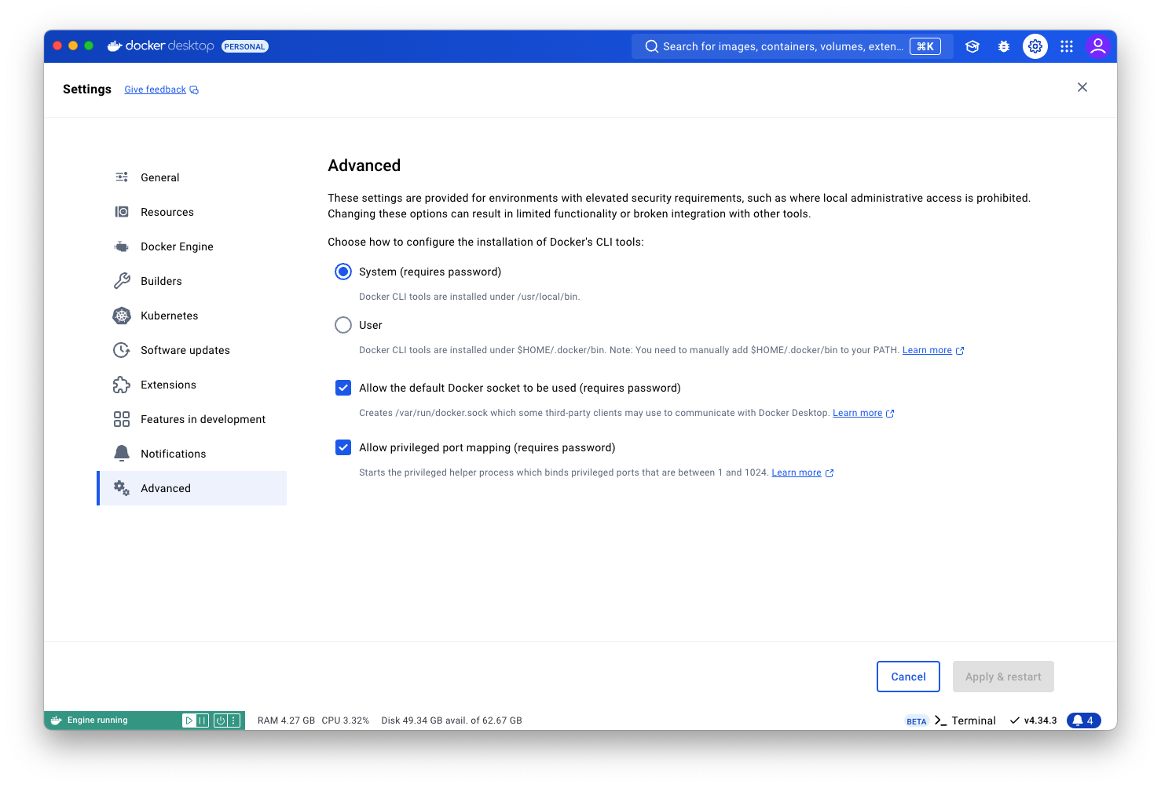Open Extensions via the puzzle-piece icon

tap(122, 385)
